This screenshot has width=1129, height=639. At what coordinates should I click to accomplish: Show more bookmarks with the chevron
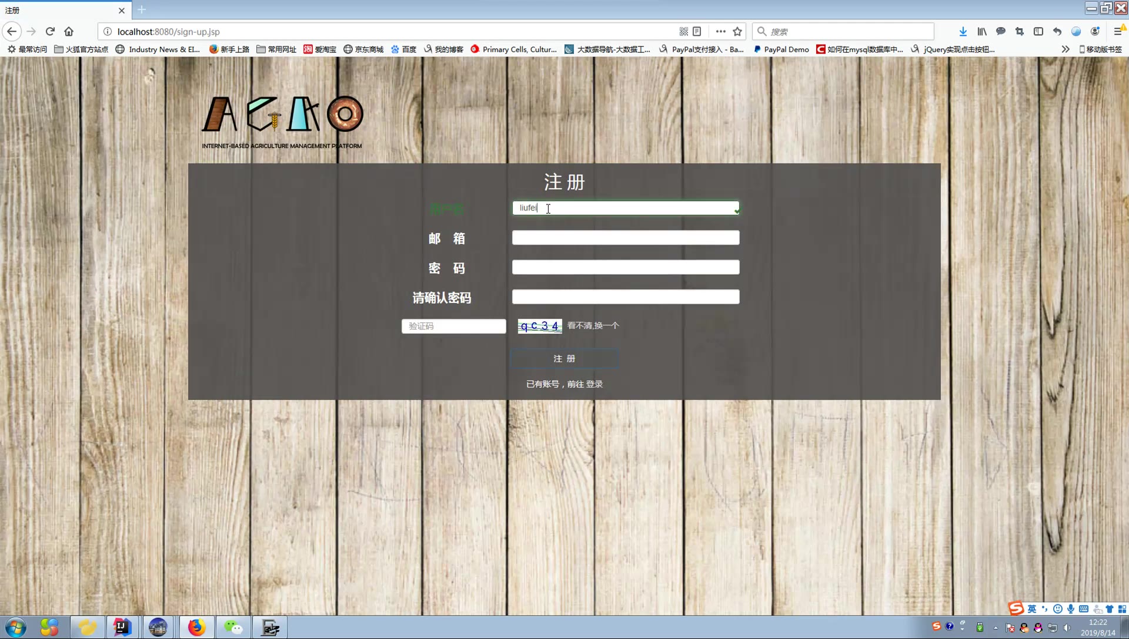[x=1065, y=49]
